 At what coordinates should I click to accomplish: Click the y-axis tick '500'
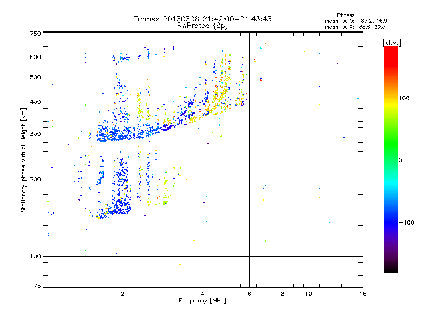[35, 77]
